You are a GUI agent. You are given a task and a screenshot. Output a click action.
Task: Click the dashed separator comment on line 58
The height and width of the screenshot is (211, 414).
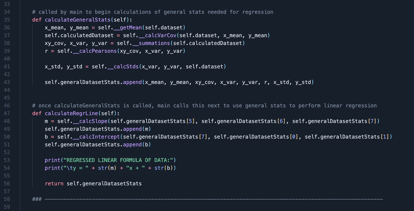tap(207, 199)
